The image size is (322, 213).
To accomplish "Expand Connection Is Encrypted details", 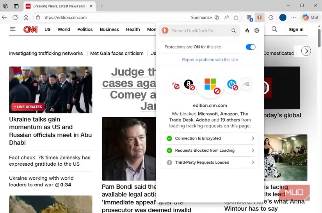I will click(x=210, y=138).
